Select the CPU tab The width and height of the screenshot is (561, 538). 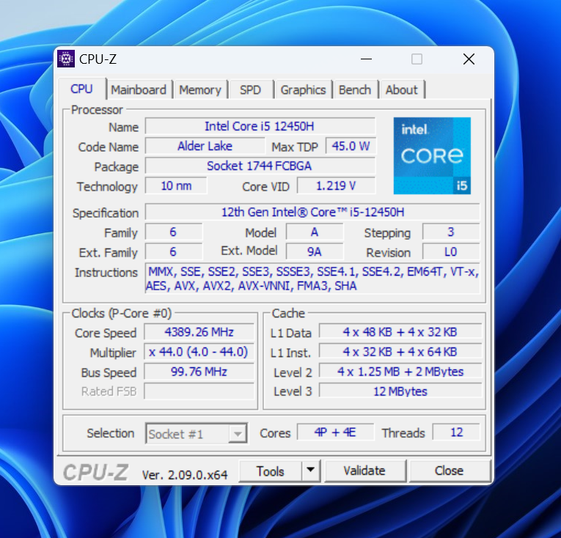pos(81,89)
